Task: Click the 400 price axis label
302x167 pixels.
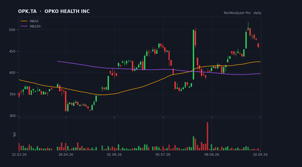Action: click(x=12, y=73)
